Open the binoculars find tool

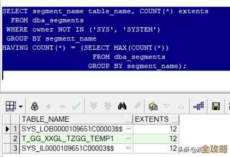pos(122,106)
